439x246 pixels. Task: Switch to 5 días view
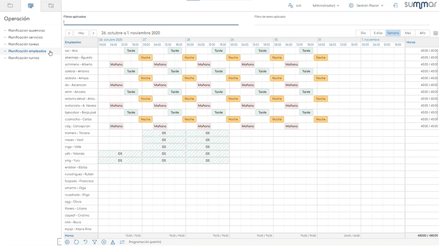(378, 33)
